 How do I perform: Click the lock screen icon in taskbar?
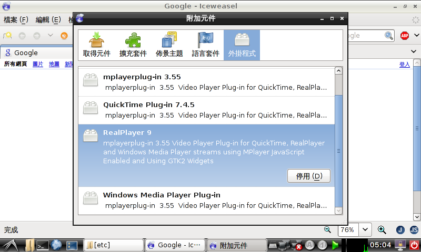pos(400,245)
